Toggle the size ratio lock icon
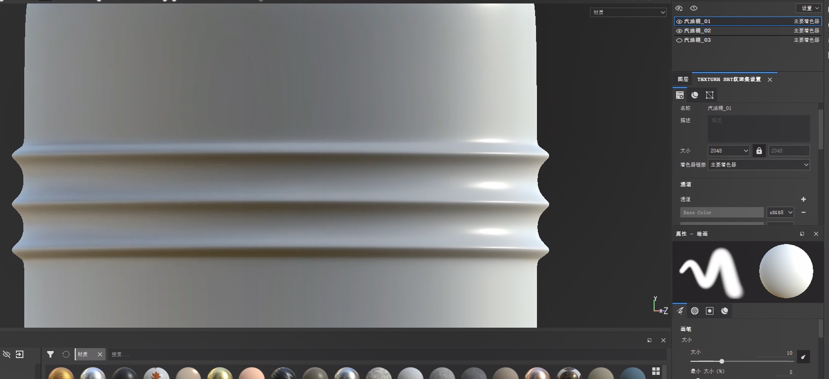The image size is (829, 379). point(759,151)
